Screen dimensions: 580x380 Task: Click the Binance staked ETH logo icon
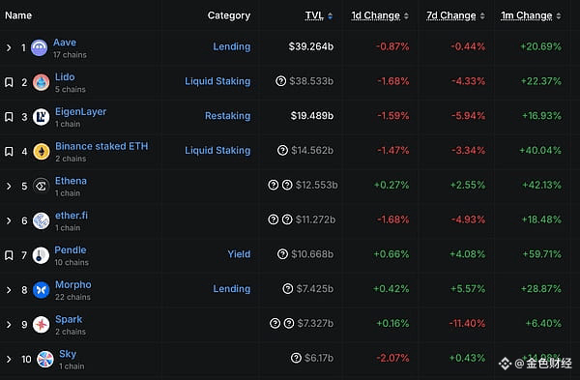tap(42, 152)
